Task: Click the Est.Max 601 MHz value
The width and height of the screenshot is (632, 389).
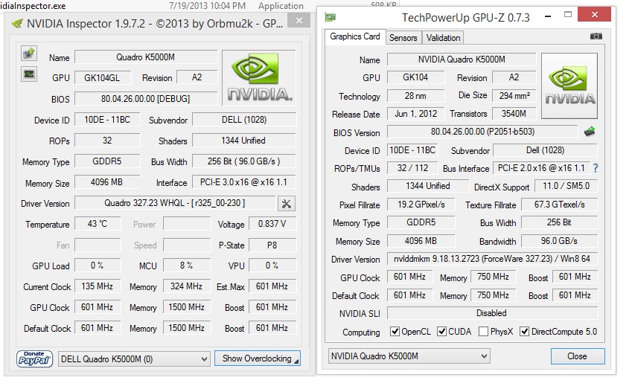Action: tap(272, 286)
